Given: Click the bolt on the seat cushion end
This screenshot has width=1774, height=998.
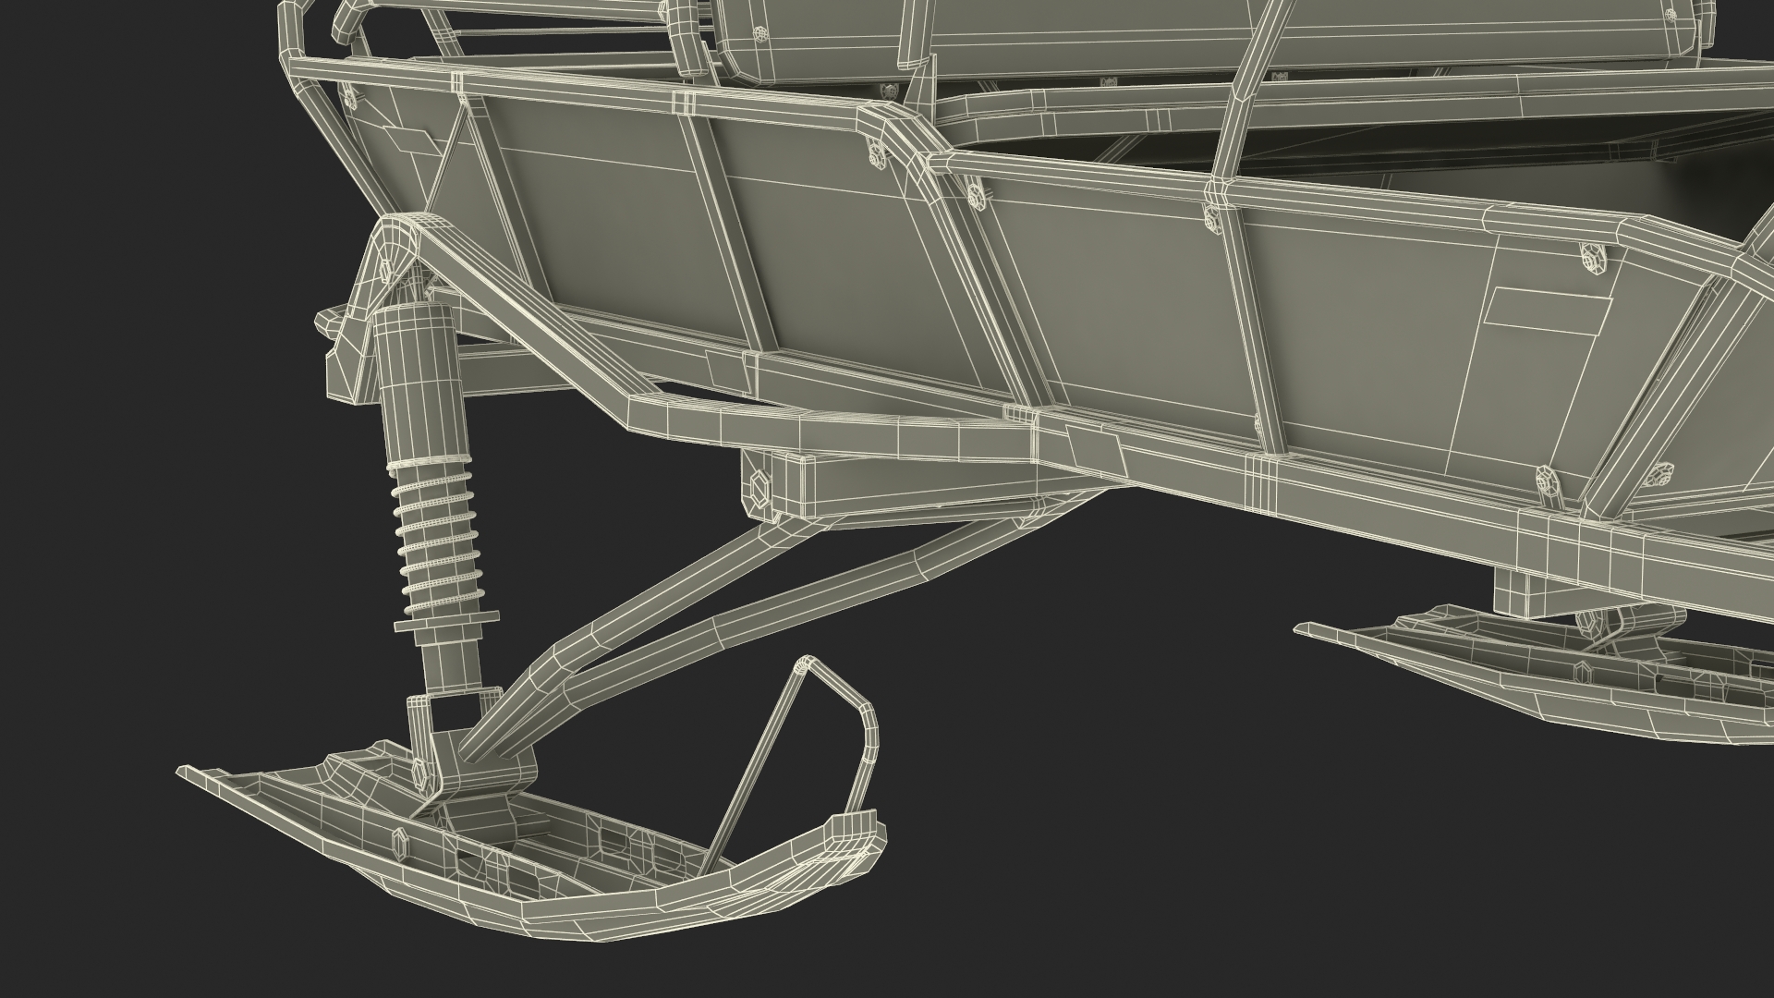Looking at the screenshot, I should (759, 34).
